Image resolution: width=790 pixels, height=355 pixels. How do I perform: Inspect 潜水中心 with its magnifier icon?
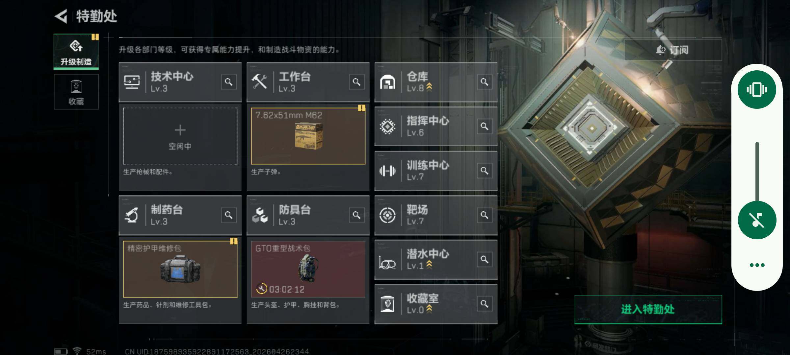(485, 259)
